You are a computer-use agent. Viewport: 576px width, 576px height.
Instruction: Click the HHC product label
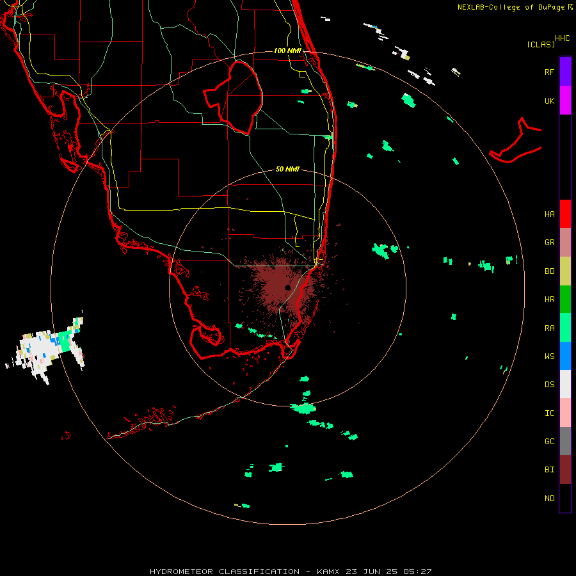click(562, 38)
